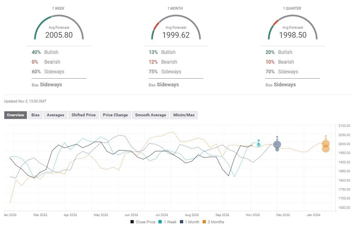Viewport: 357px width, 229px height.
Task: Switch to the Overview tab
Action: (x=15, y=115)
